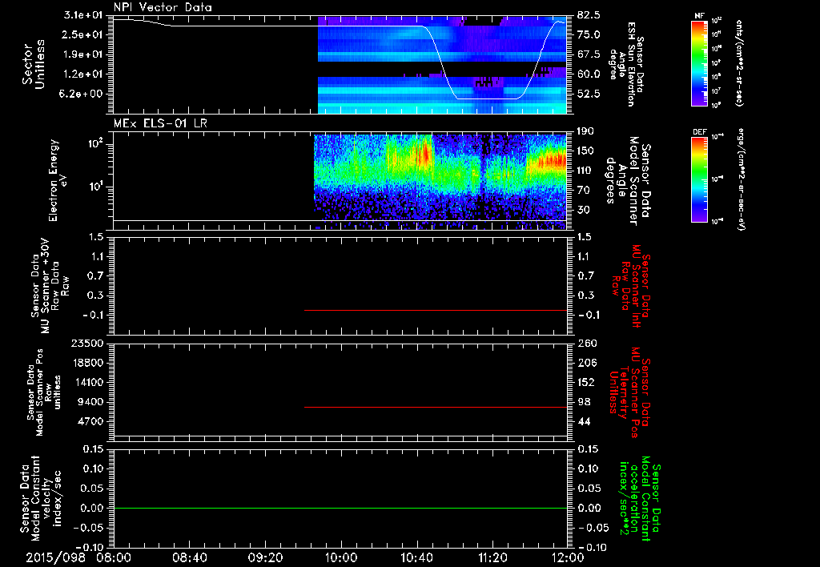Click the red line in MU Scanner +30V plot
Screen dimensions: 820x567
[x=436, y=310]
